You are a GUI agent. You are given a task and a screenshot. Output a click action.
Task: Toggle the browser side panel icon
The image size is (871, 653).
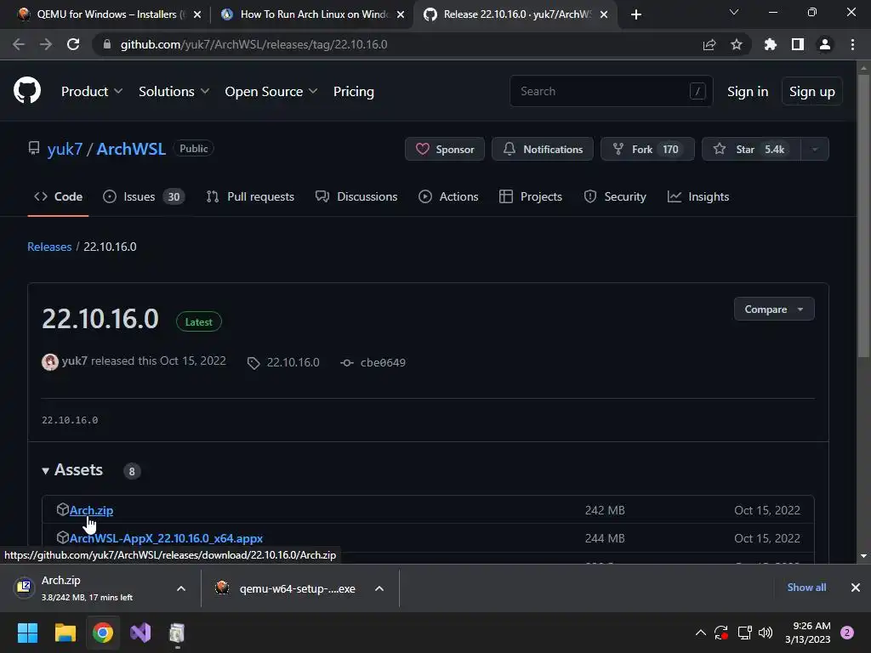(x=798, y=44)
